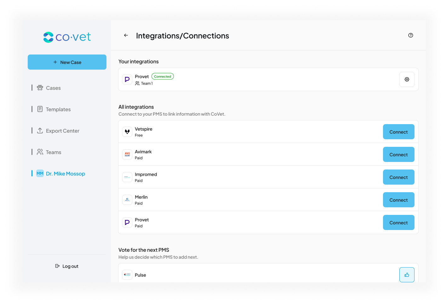Click the 'Pulse' name text

tap(140, 275)
